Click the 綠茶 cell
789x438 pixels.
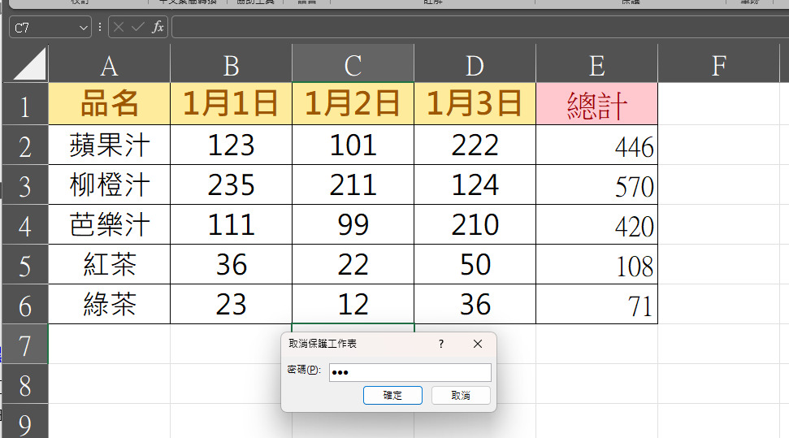pyautogui.click(x=109, y=304)
